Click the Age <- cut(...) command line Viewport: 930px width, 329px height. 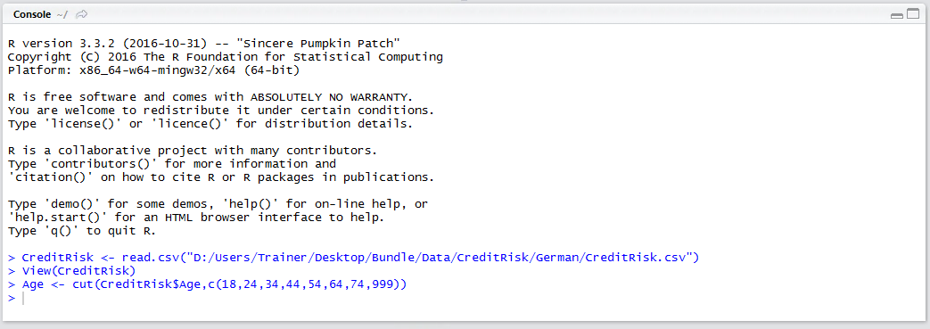(208, 284)
